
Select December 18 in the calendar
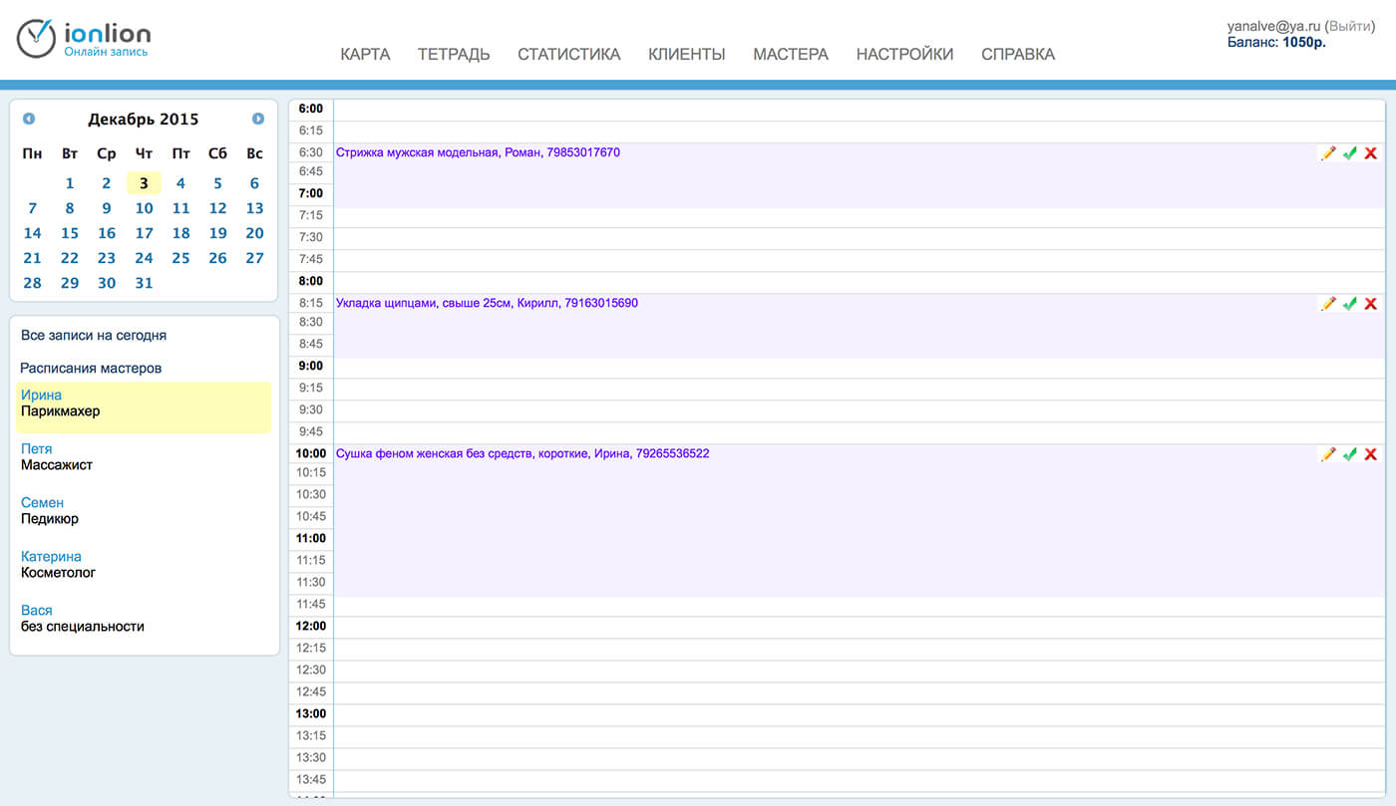[x=180, y=233]
